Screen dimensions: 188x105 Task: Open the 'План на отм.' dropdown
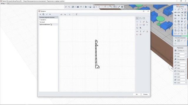click(x=182, y=71)
